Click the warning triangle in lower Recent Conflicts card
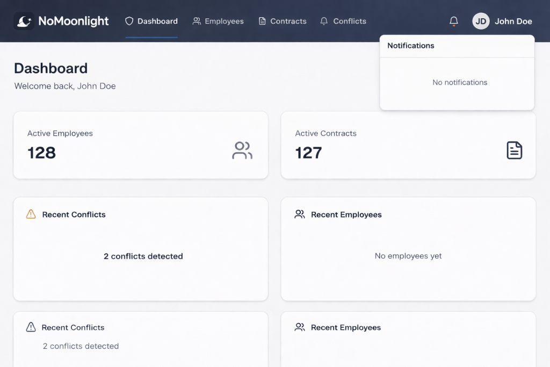550x367 pixels. [x=31, y=327]
